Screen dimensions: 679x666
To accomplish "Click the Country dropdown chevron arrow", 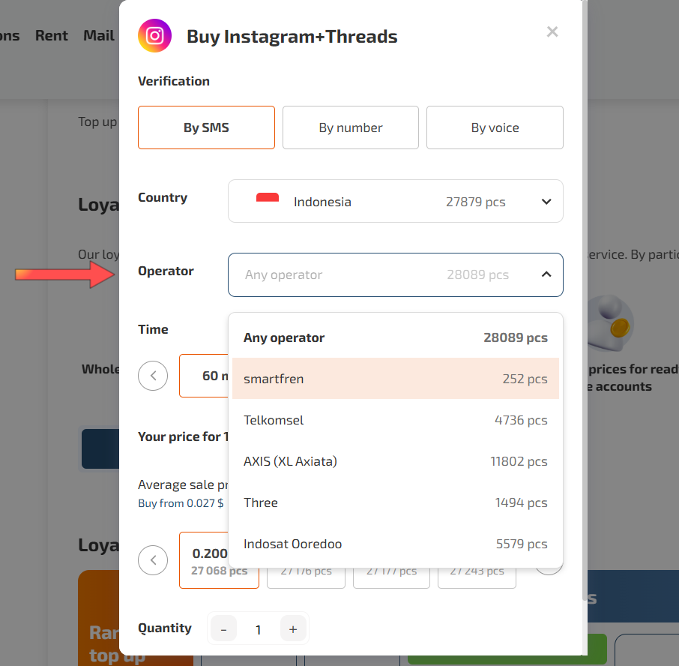I will pyautogui.click(x=546, y=202).
